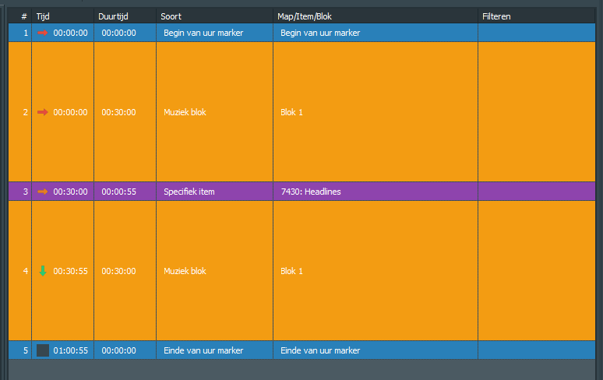Image resolution: width=603 pixels, height=380 pixels.
Task: Click the 00:00:55 duration cell
Action: [x=118, y=192]
